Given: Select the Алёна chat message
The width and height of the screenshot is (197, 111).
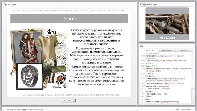Looking at the screenshot, I should [x=147, y=97].
